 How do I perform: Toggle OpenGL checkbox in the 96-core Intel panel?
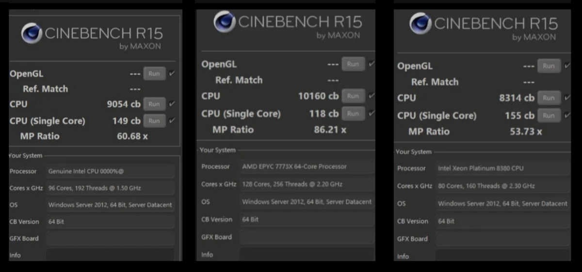tap(172, 74)
